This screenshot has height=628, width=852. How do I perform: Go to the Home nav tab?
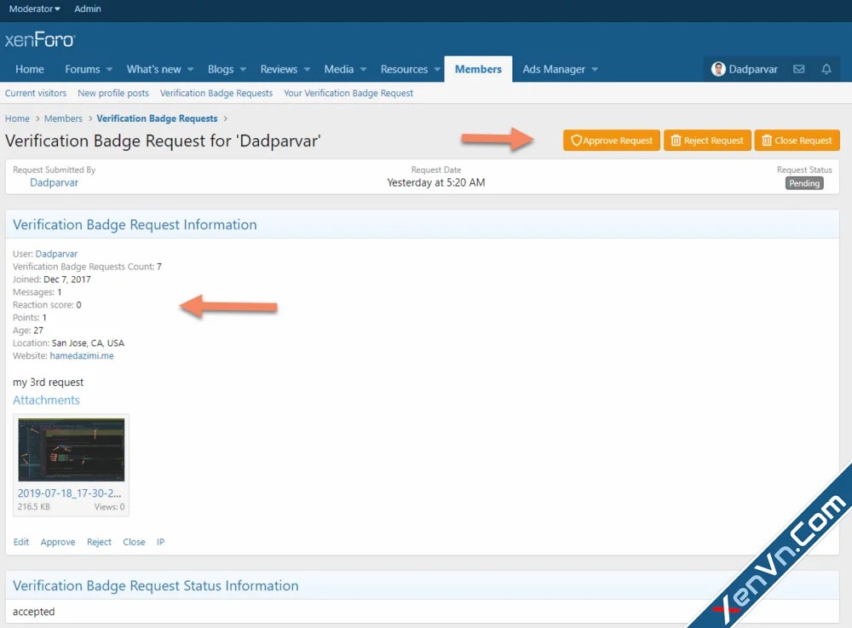pyautogui.click(x=29, y=69)
